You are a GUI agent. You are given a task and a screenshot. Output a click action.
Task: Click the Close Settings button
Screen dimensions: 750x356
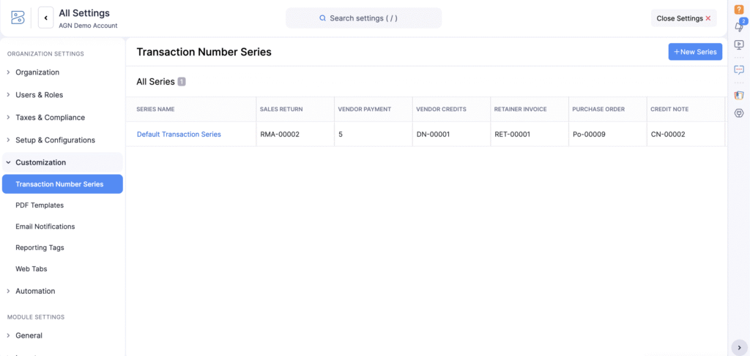click(x=683, y=18)
